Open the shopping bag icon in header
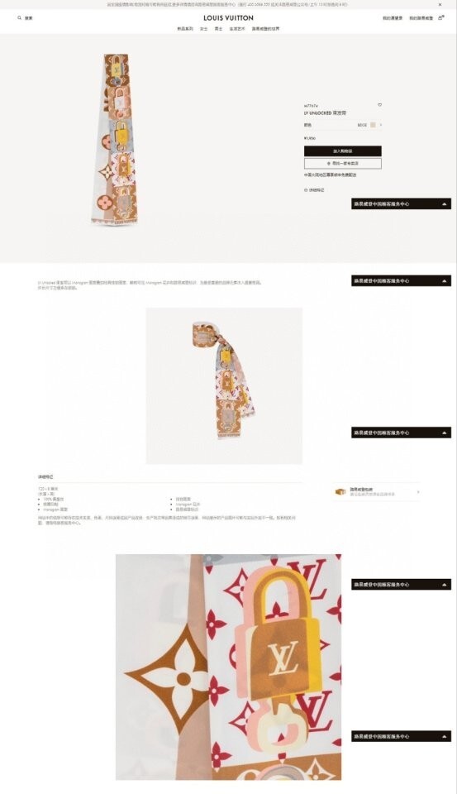This screenshot has width=457, height=794. coord(440,17)
